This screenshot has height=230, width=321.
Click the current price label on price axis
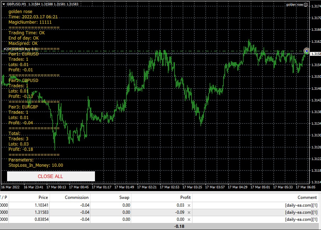tap(315, 54)
